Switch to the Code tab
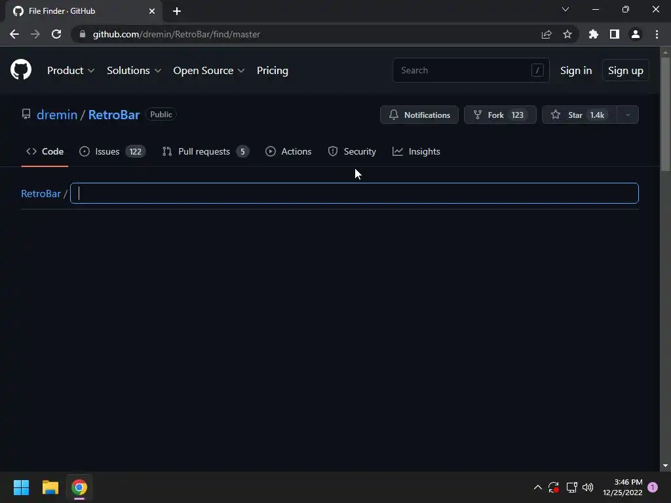 45,151
